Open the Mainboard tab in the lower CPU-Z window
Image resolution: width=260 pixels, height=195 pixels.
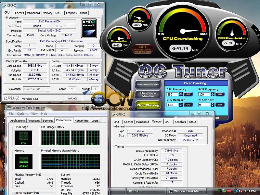click(142, 122)
